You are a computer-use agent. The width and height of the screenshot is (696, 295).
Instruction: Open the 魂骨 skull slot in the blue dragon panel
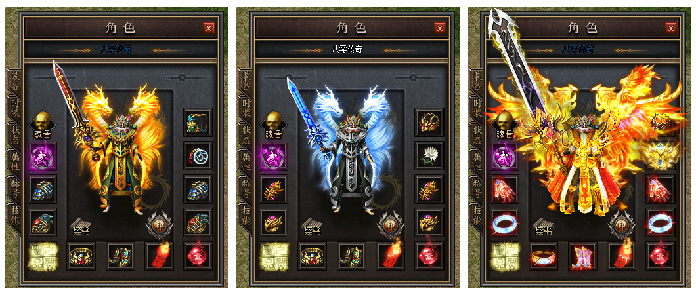pyautogui.click(x=274, y=125)
